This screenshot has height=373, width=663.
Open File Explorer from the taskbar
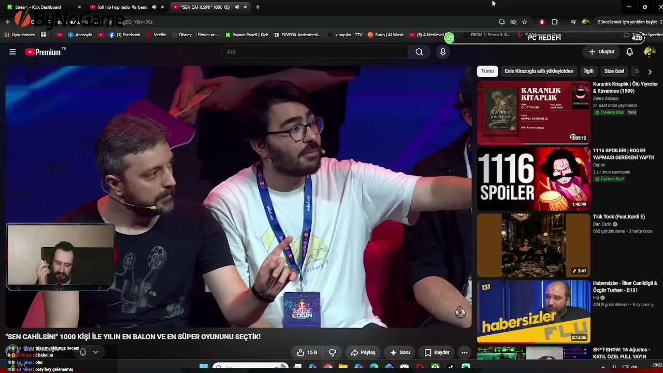pos(343,367)
